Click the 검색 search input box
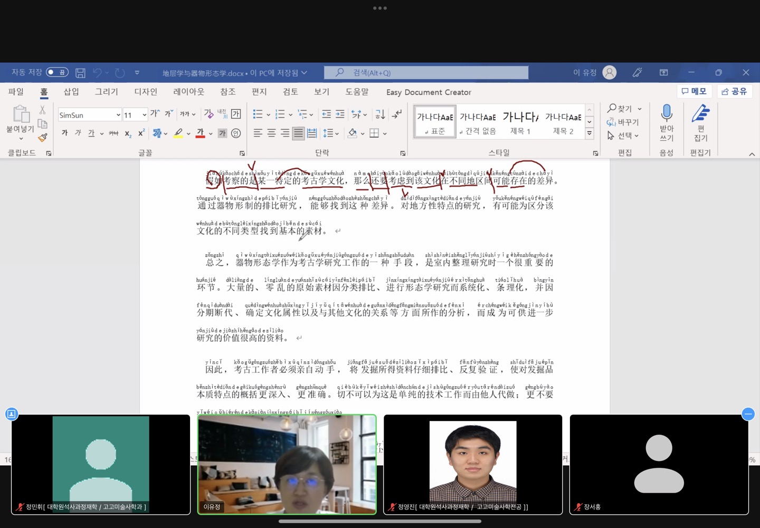The height and width of the screenshot is (528, 760). [x=426, y=73]
